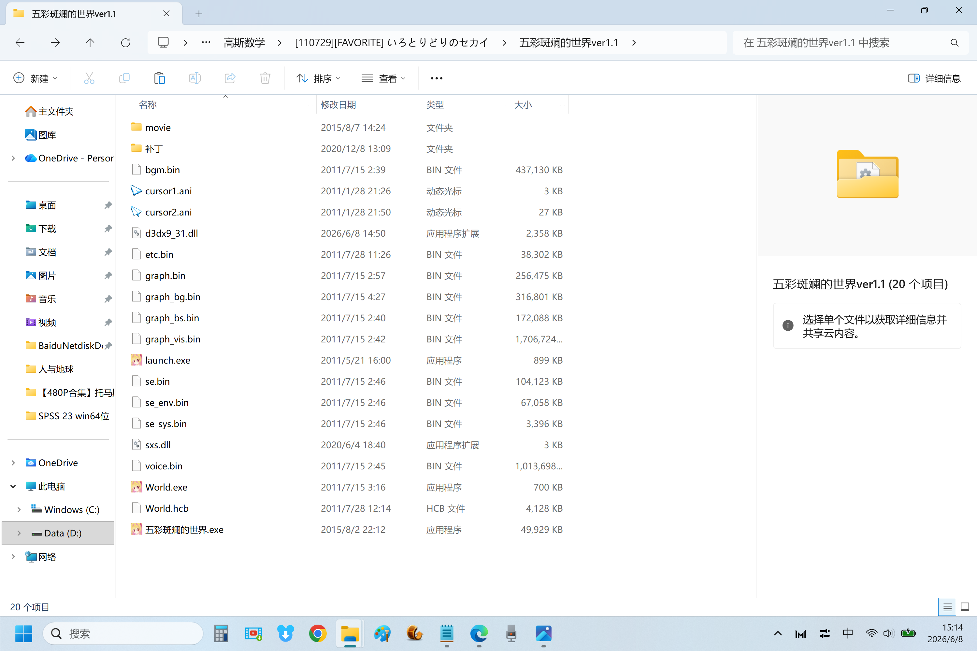The width and height of the screenshot is (977, 651).
Task: Click the Delete trash icon
Action: (x=265, y=78)
